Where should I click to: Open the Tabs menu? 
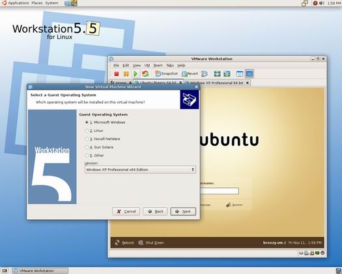pyautogui.click(x=170, y=65)
